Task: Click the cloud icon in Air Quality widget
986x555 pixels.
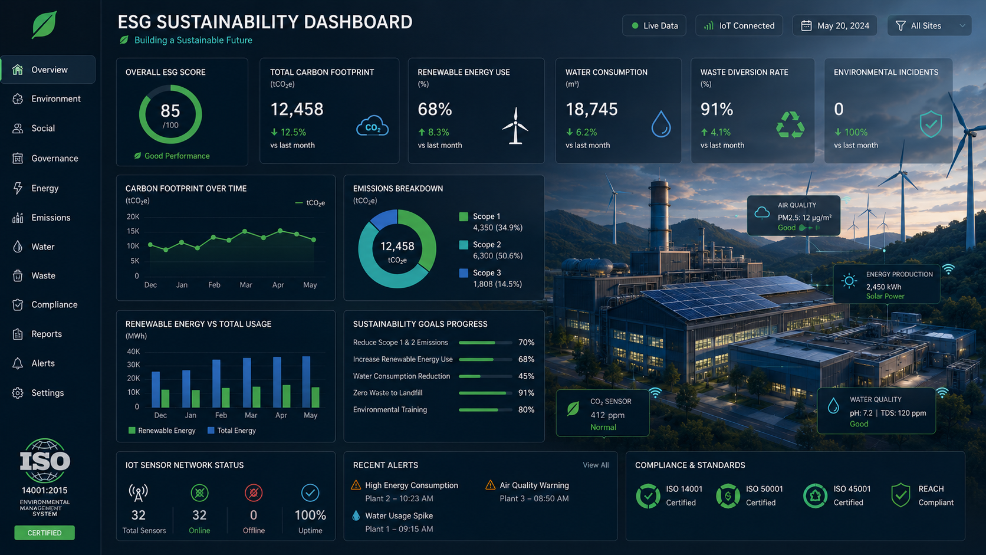Action: (762, 212)
